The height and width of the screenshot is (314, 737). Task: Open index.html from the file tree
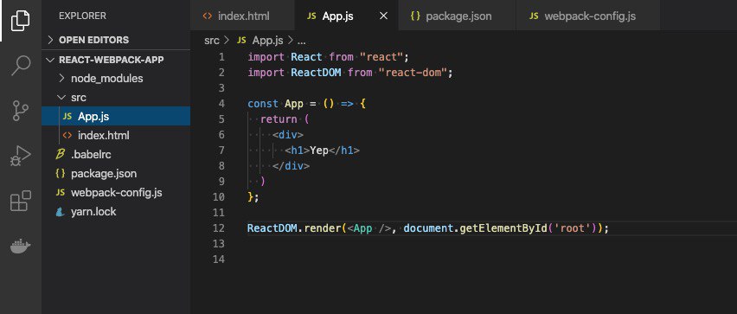[116, 136]
